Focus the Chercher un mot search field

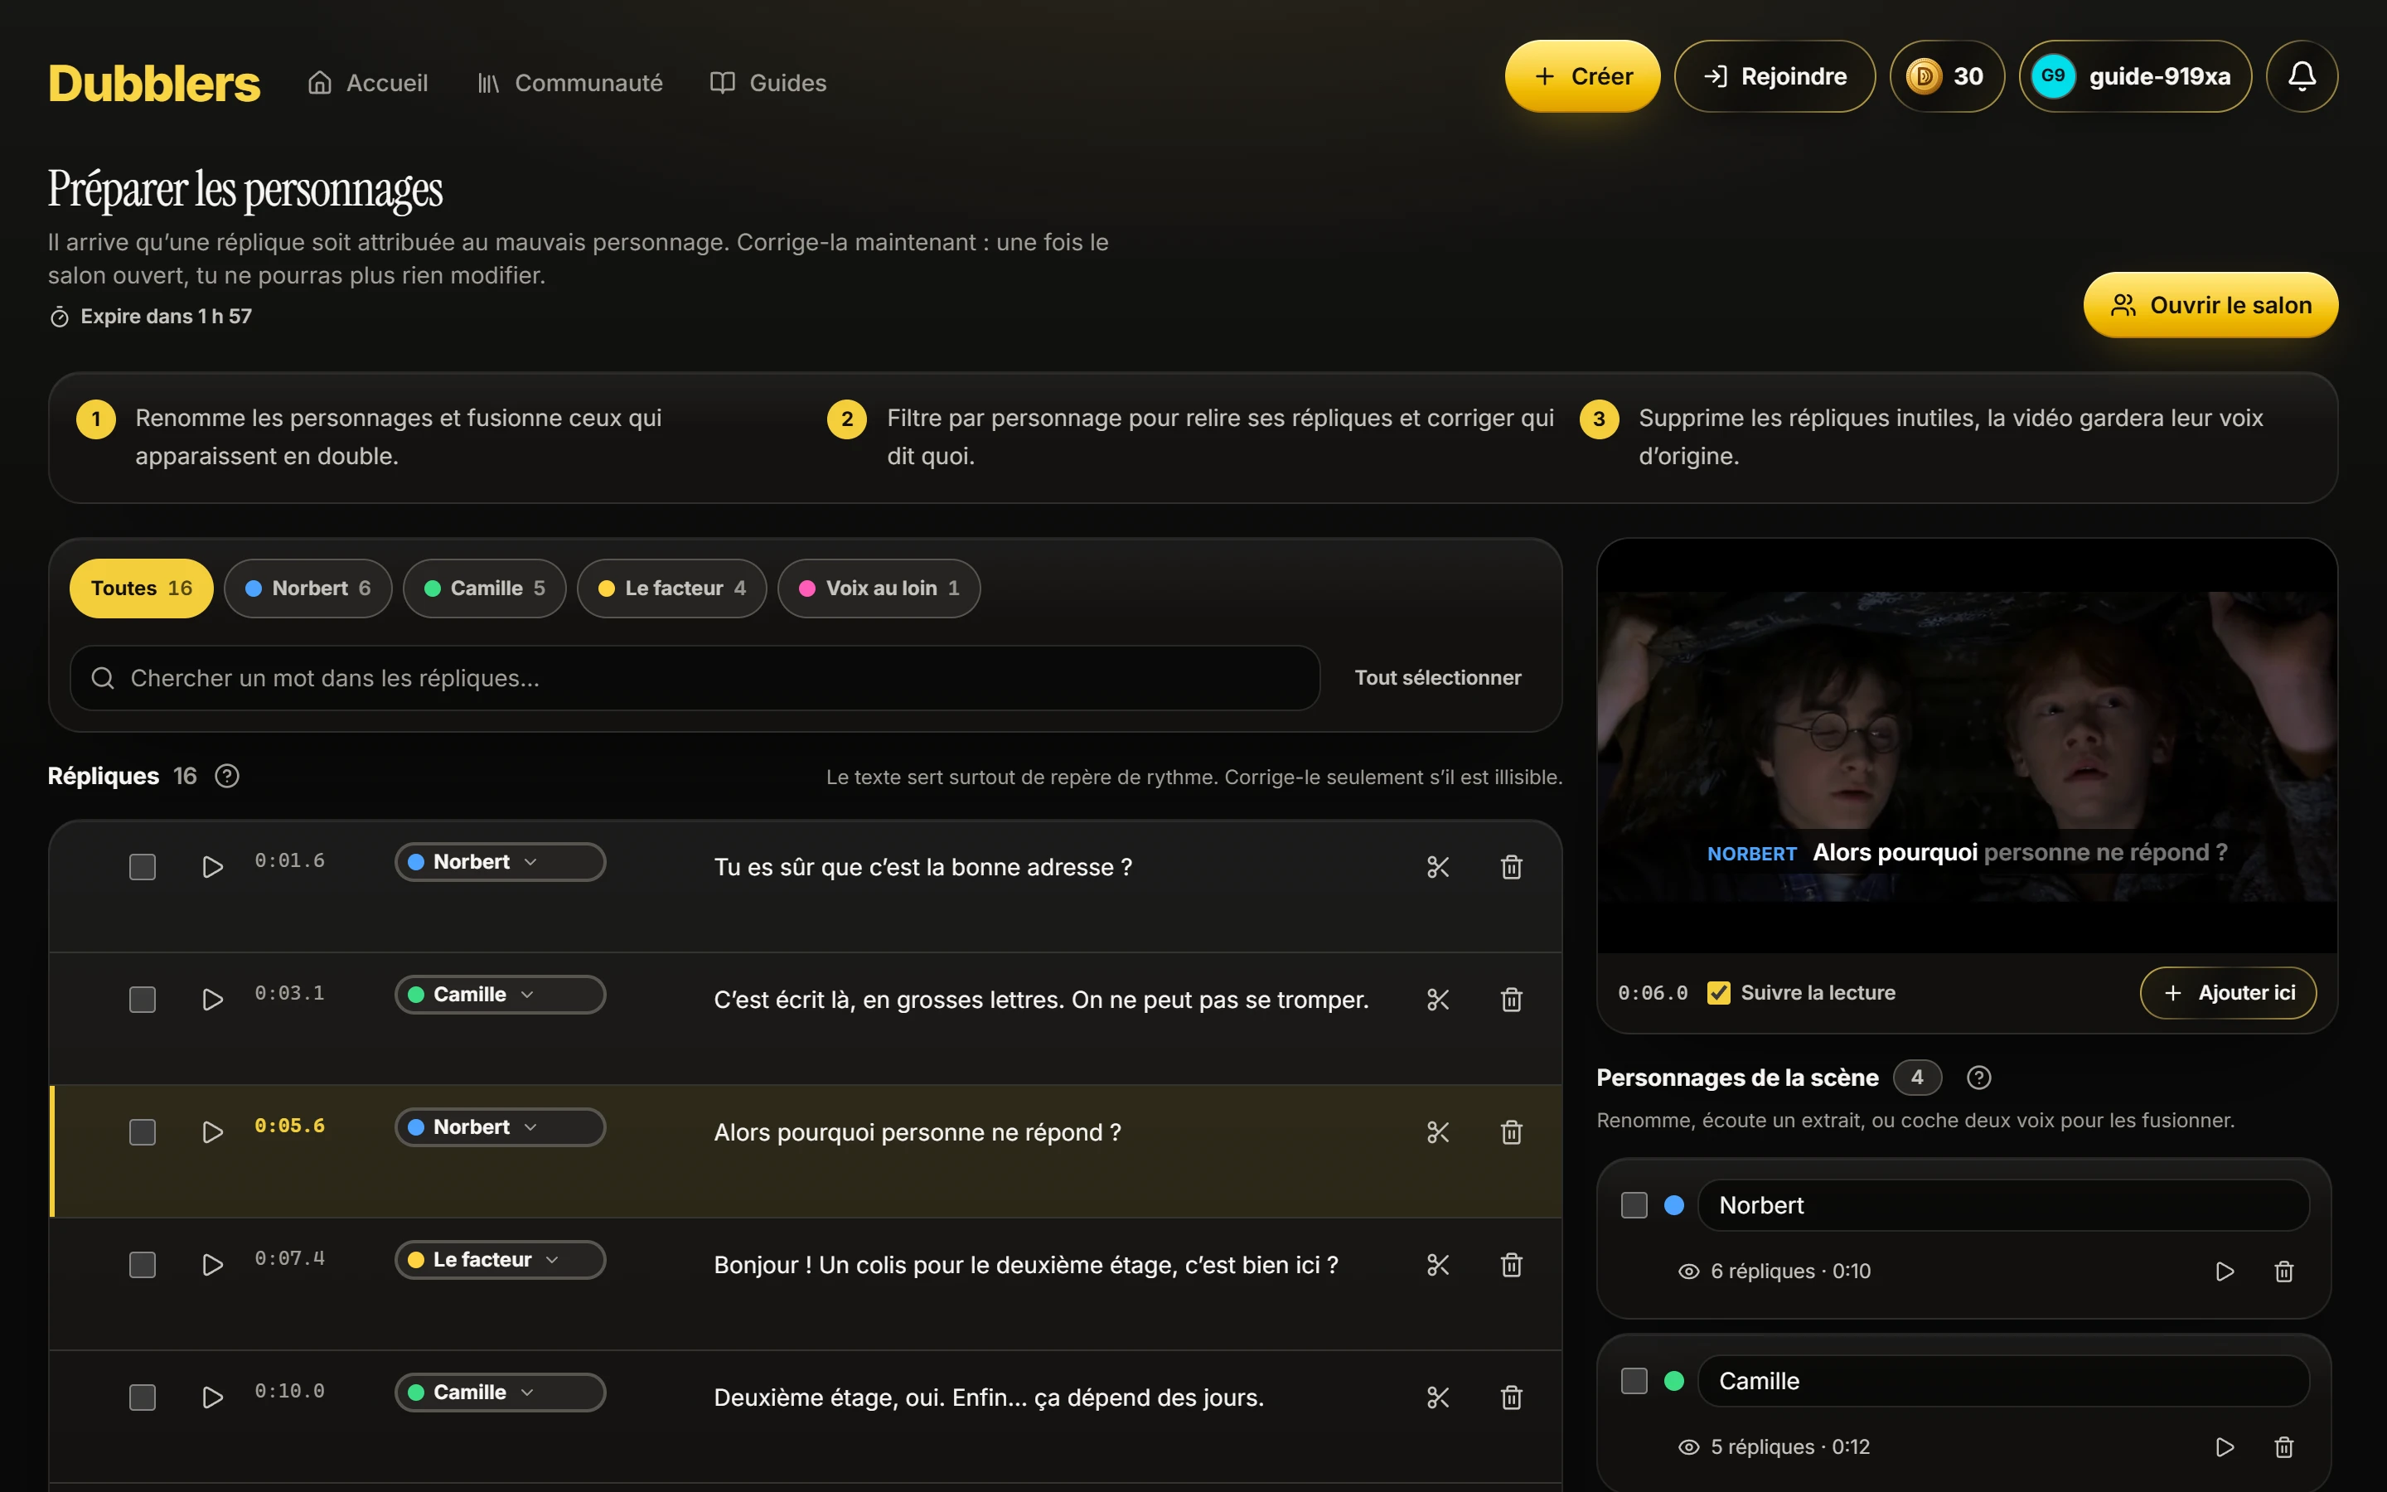coord(695,678)
